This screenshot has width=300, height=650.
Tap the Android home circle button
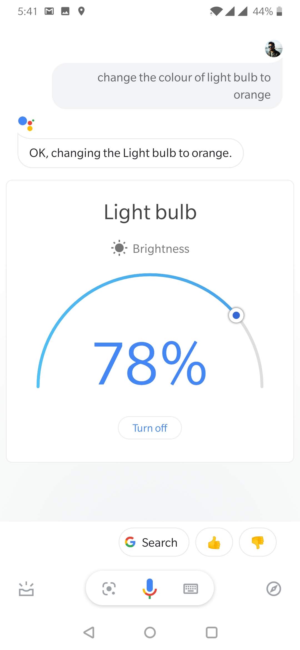pyautogui.click(x=150, y=632)
